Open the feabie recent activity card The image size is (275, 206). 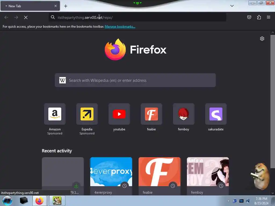click(160, 176)
